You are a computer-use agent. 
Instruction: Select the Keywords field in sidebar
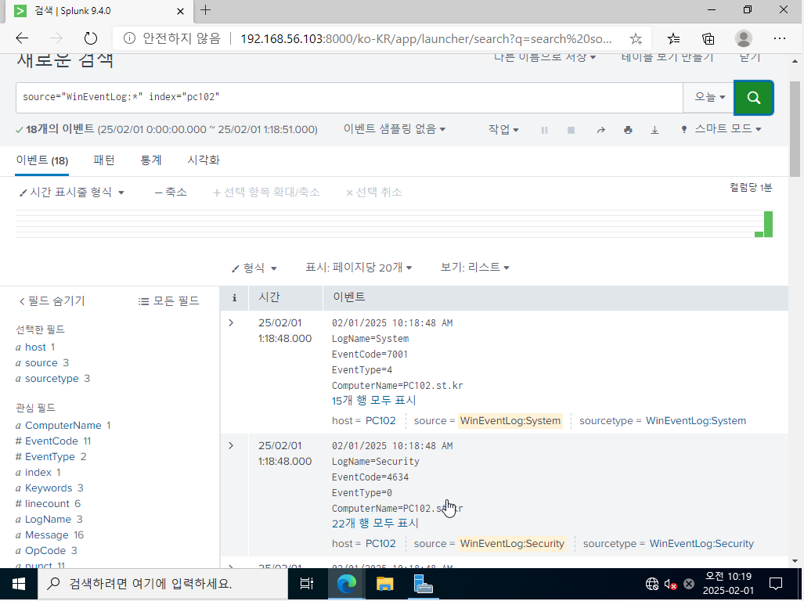pyautogui.click(x=49, y=488)
